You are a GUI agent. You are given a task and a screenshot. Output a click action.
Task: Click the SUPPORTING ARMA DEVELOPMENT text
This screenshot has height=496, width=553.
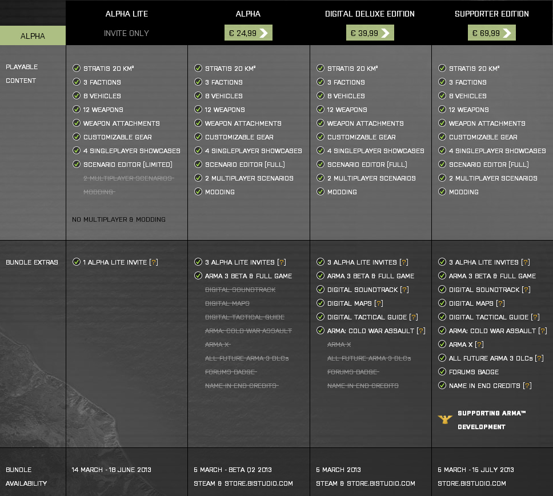pos(492,420)
